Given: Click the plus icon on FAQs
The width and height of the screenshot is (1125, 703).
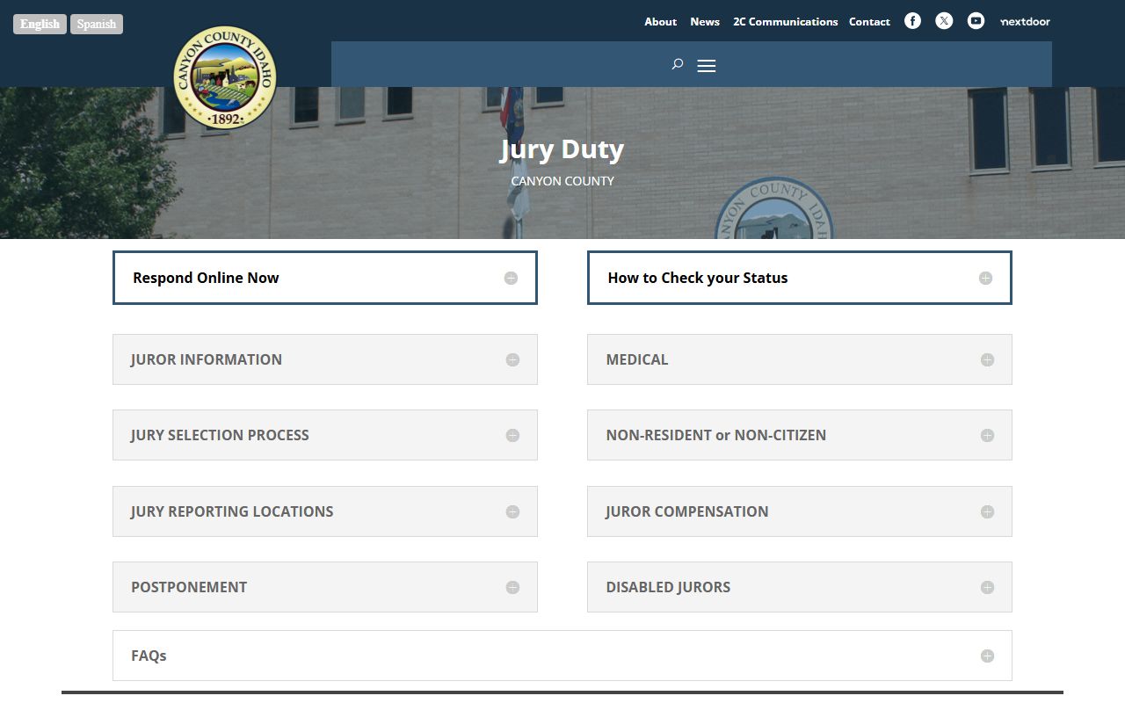Looking at the screenshot, I should point(987,656).
